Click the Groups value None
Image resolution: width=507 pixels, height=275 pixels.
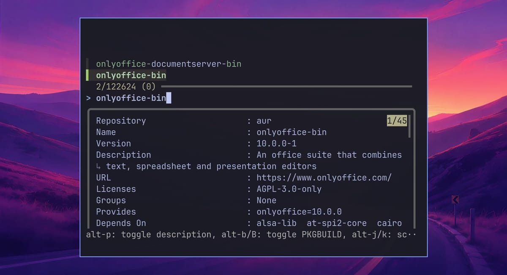[267, 201]
